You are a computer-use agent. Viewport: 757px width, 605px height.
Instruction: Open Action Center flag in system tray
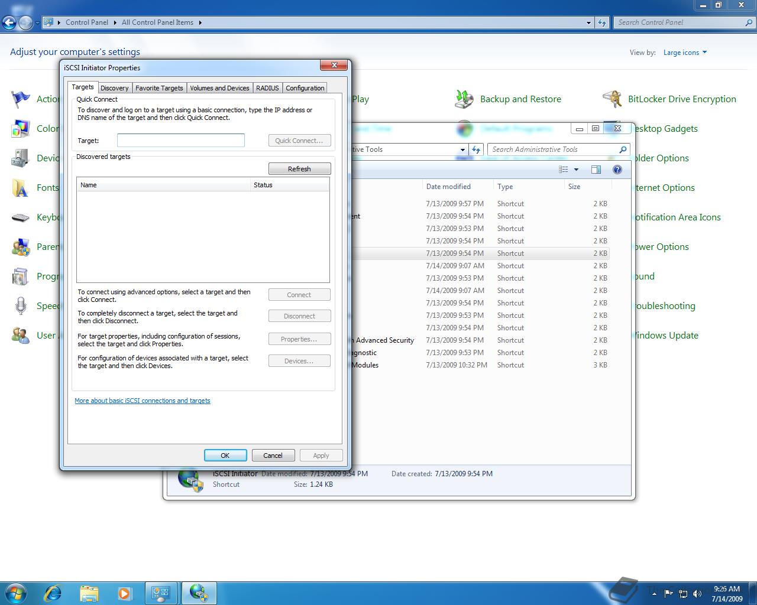coord(669,593)
